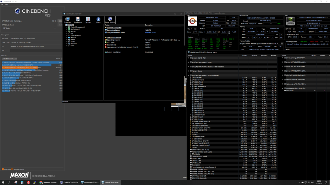Select the Thermal Limit sensor row

click(x=233, y=165)
